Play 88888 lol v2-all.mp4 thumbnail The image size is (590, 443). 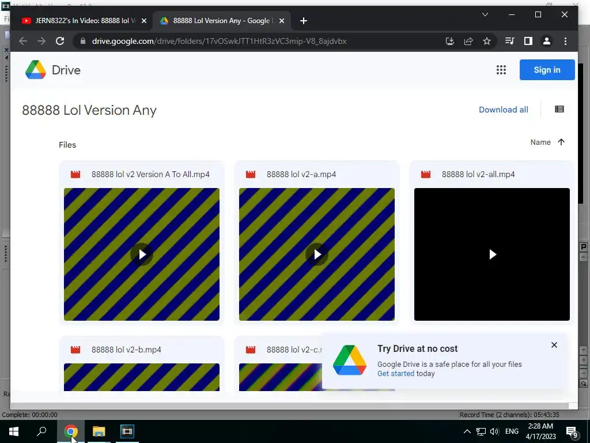(492, 254)
